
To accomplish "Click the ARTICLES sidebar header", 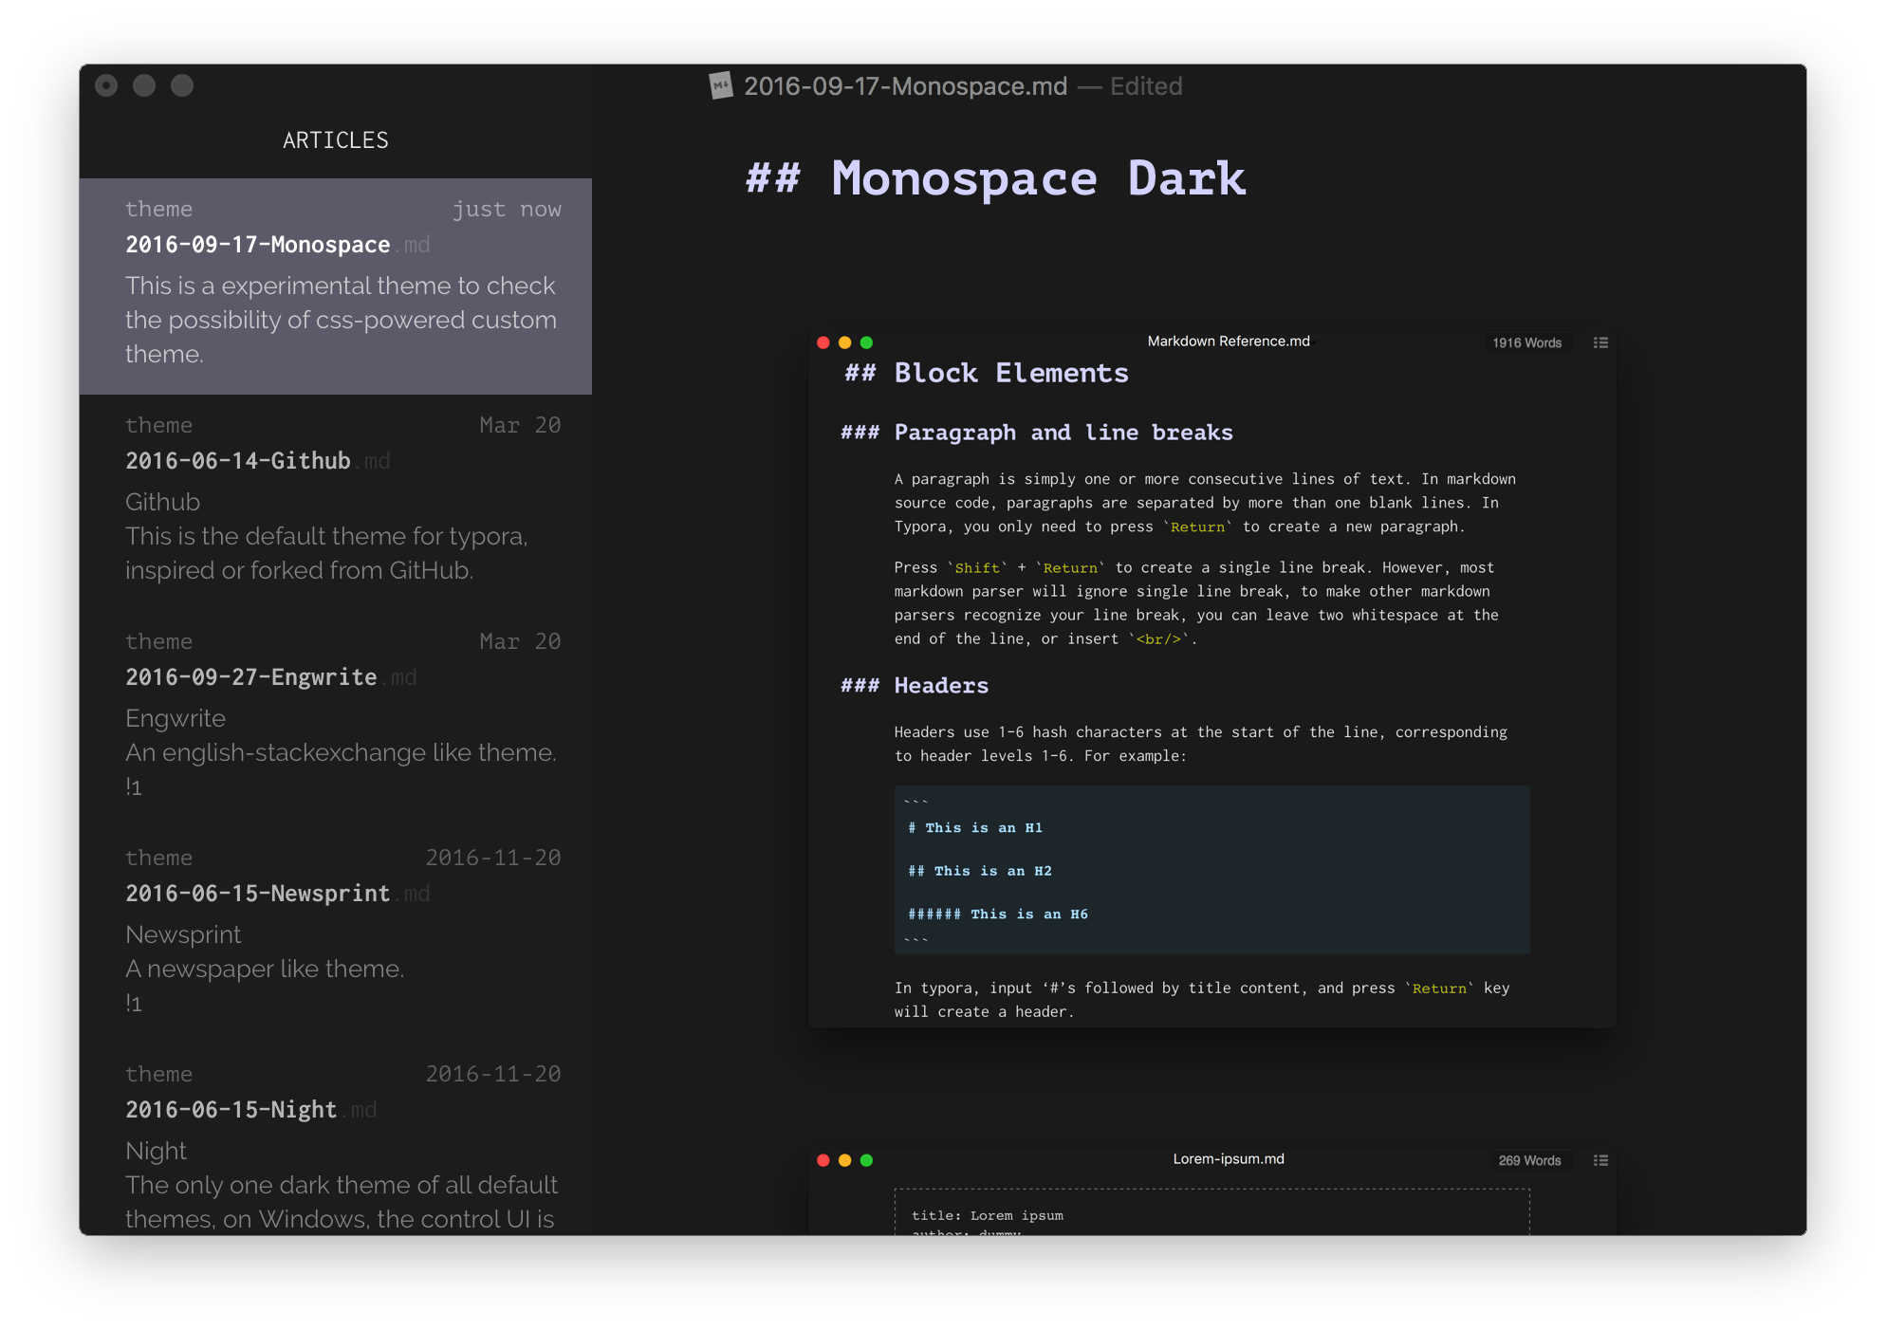I will (336, 140).
